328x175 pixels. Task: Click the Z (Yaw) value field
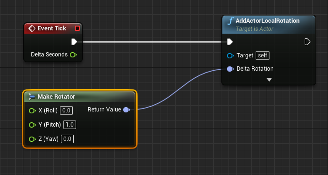point(67,139)
